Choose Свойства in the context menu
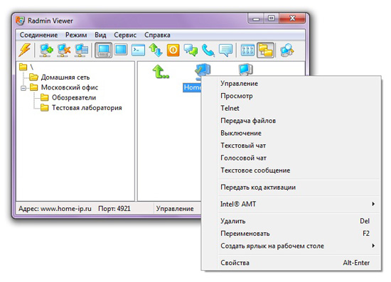Viewport: 391px width, 282px height. tap(291, 263)
